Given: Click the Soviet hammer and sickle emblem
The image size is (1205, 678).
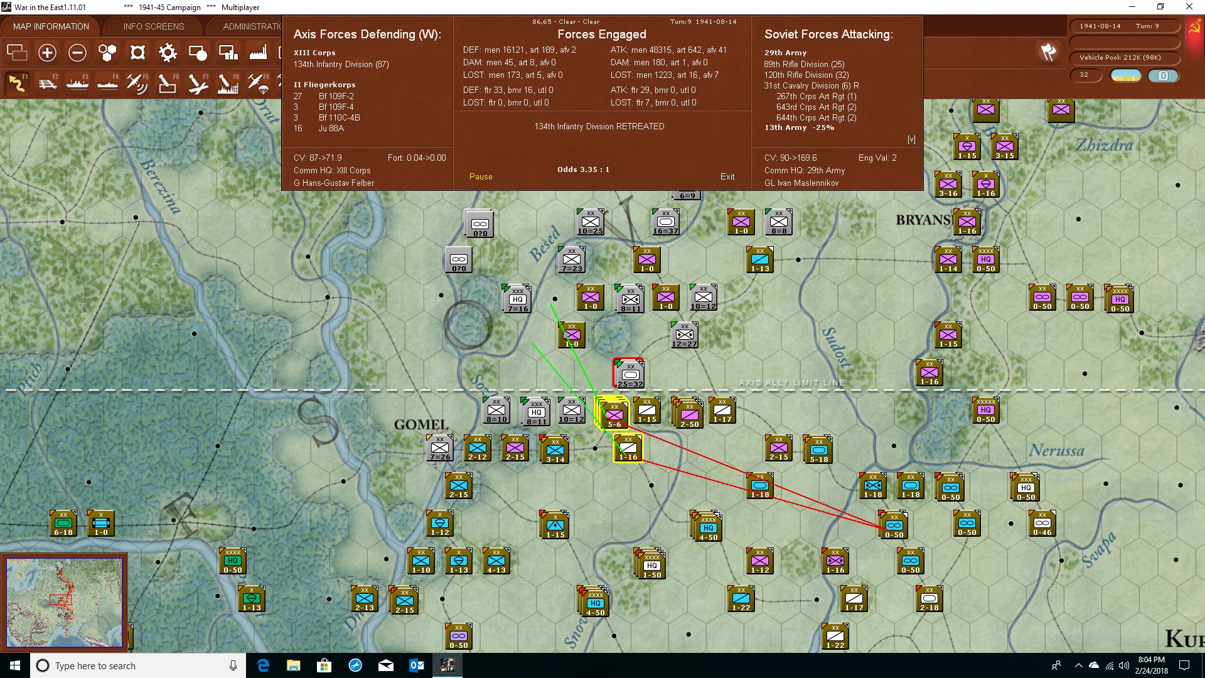Looking at the screenshot, I should [1194, 28].
